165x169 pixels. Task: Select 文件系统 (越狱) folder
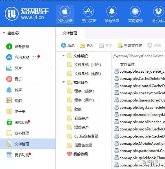point(84,74)
